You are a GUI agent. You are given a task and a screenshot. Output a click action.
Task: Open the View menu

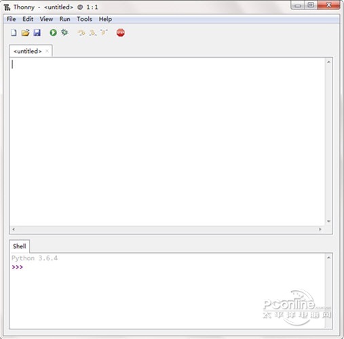click(x=46, y=19)
